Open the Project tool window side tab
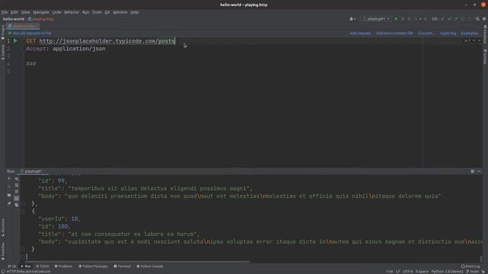The image size is (488, 274). point(3,32)
